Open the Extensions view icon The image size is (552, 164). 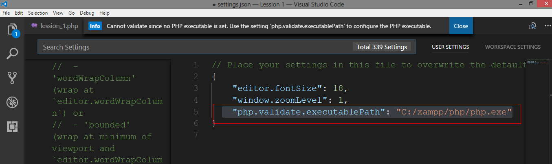(12, 127)
